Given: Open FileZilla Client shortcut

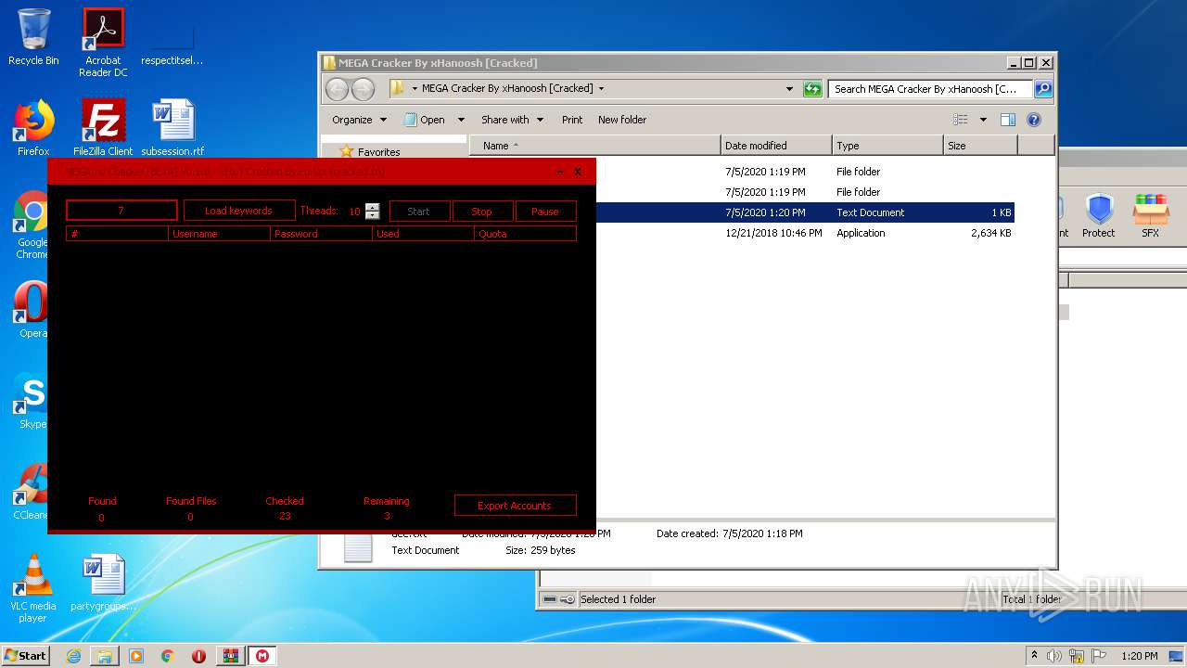Looking at the screenshot, I should pos(103,128).
